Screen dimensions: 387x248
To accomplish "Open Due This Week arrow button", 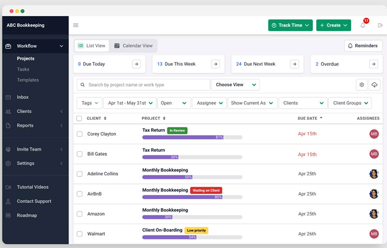I will coord(215,64).
